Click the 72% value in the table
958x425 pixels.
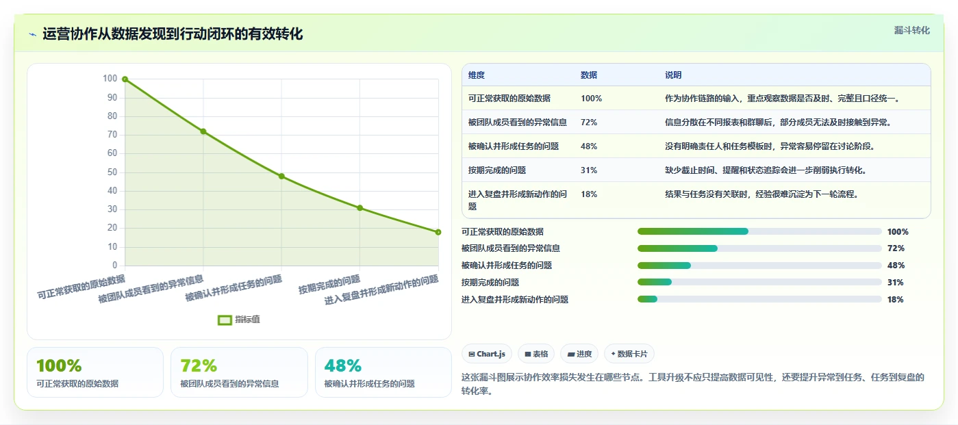[589, 123]
